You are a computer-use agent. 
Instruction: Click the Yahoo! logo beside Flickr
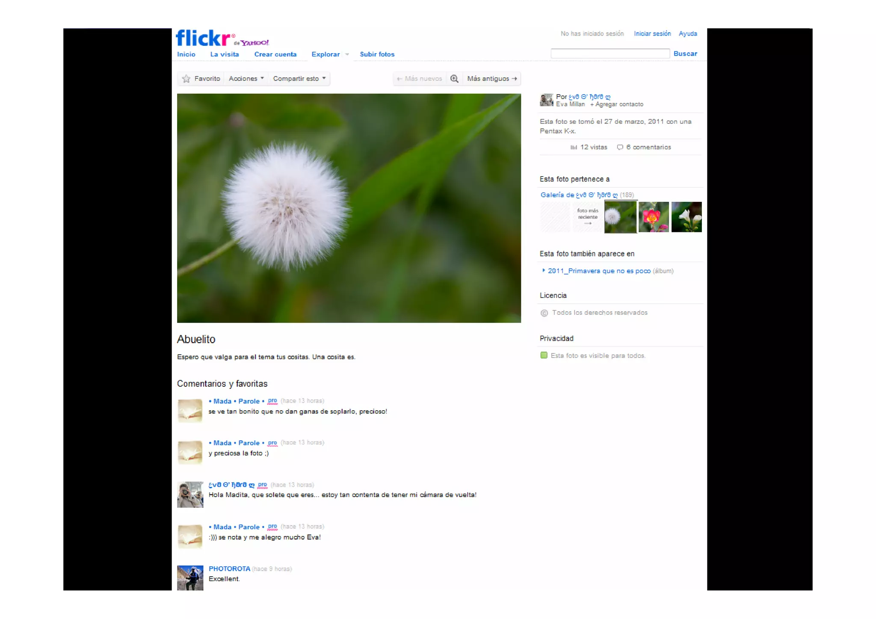(255, 42)
